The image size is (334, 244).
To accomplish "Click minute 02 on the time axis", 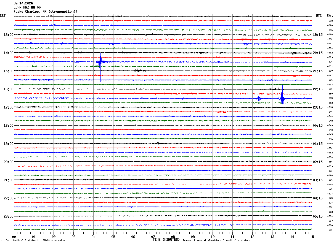I will pos(54,237).
